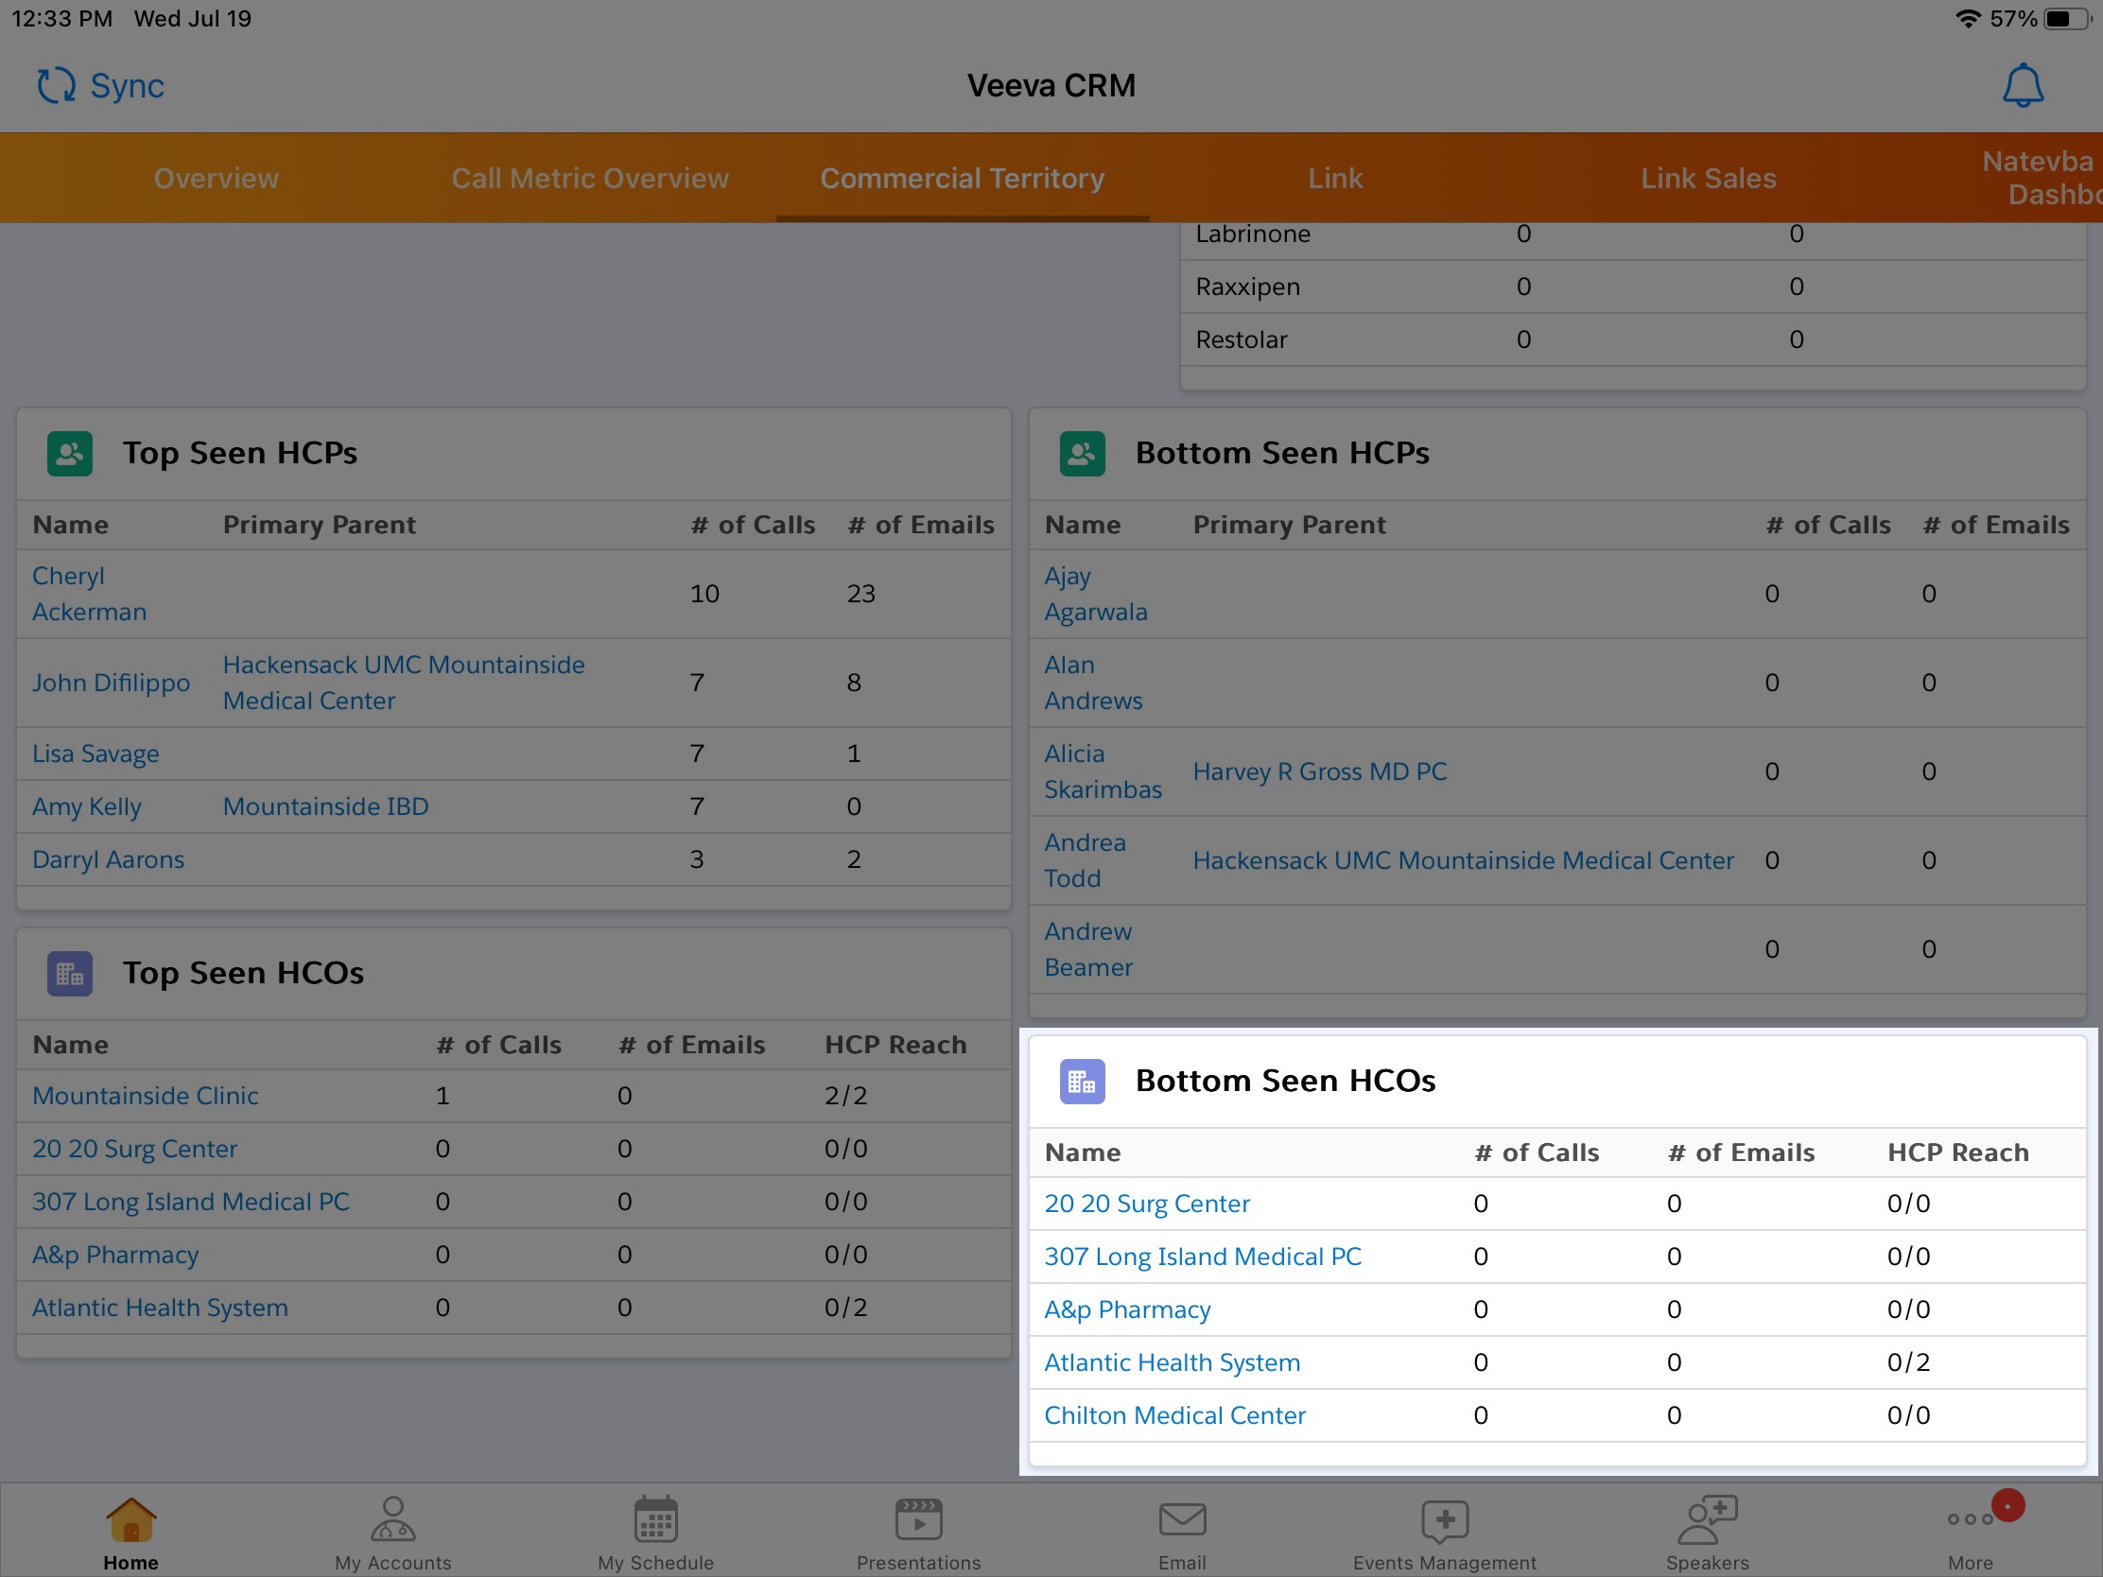This screenshot has height=1577, width=2103.
Task: Open the Link Sales tab
Action: 1708,179
